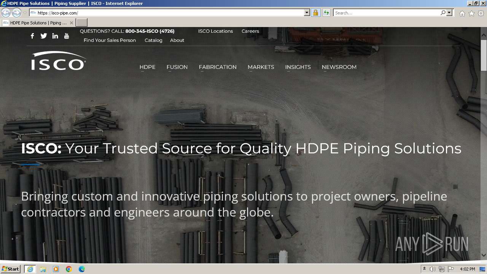Screen dimensions: 487x274
Task: Click the scrollbar down arrow
Action: pyautogui.click(x=484, y=255)
